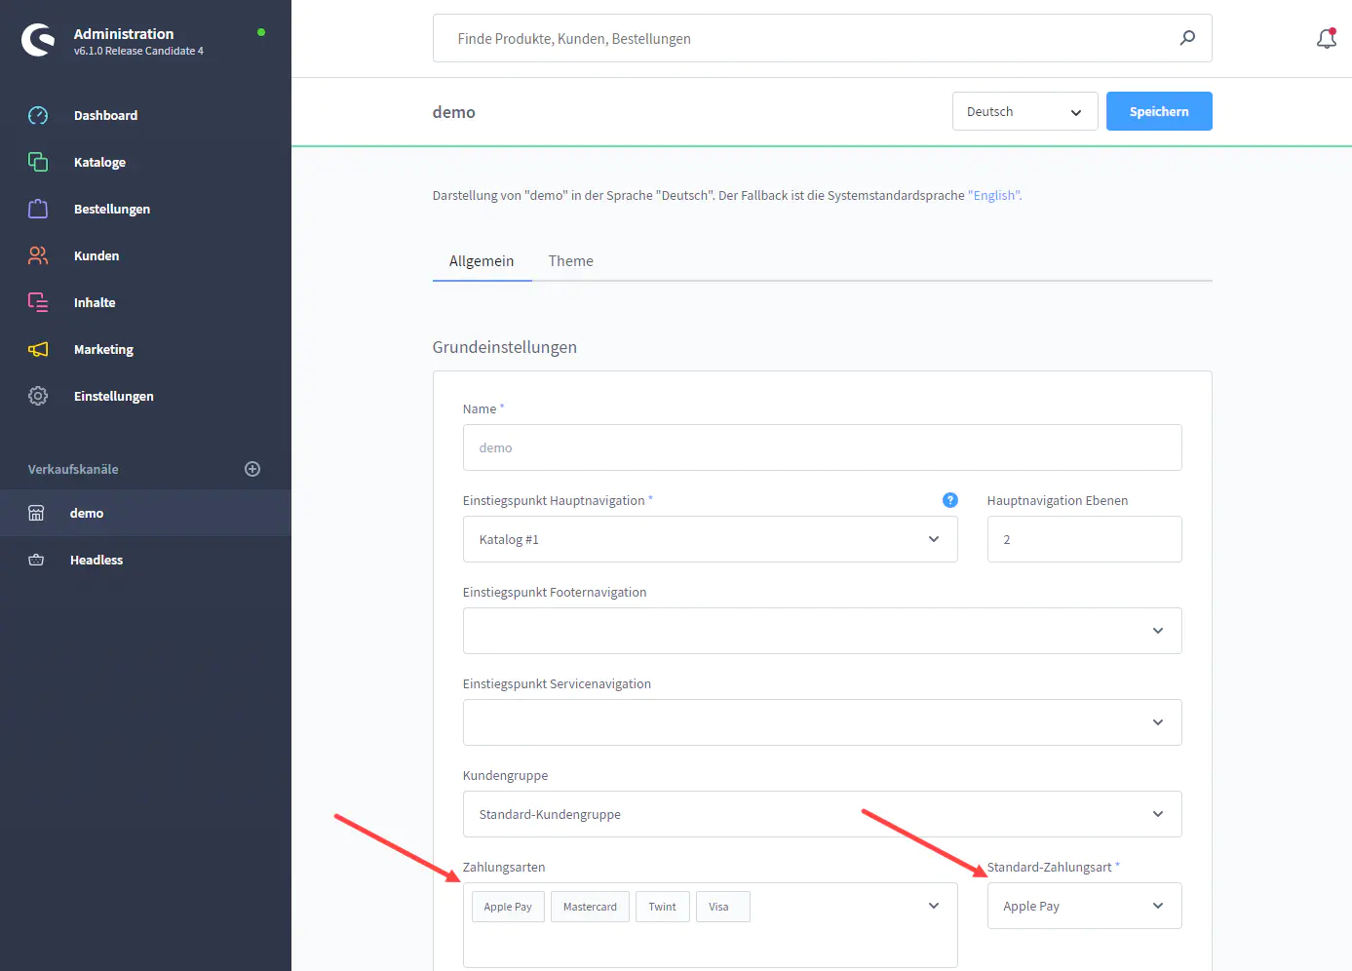Show help for Einstiegspunkt Hauptnavigation
This screenshot has height=971, width=1352.
tap(950, 500)
